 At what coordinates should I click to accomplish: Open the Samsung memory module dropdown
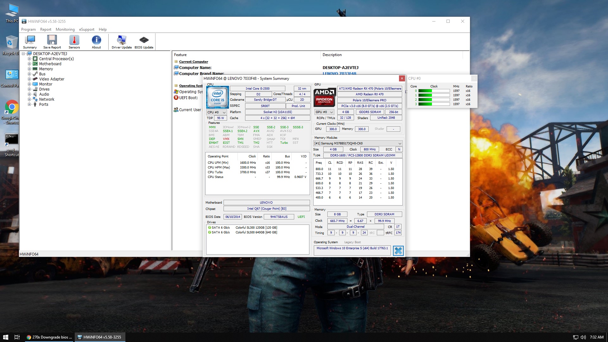coord(358,143)
